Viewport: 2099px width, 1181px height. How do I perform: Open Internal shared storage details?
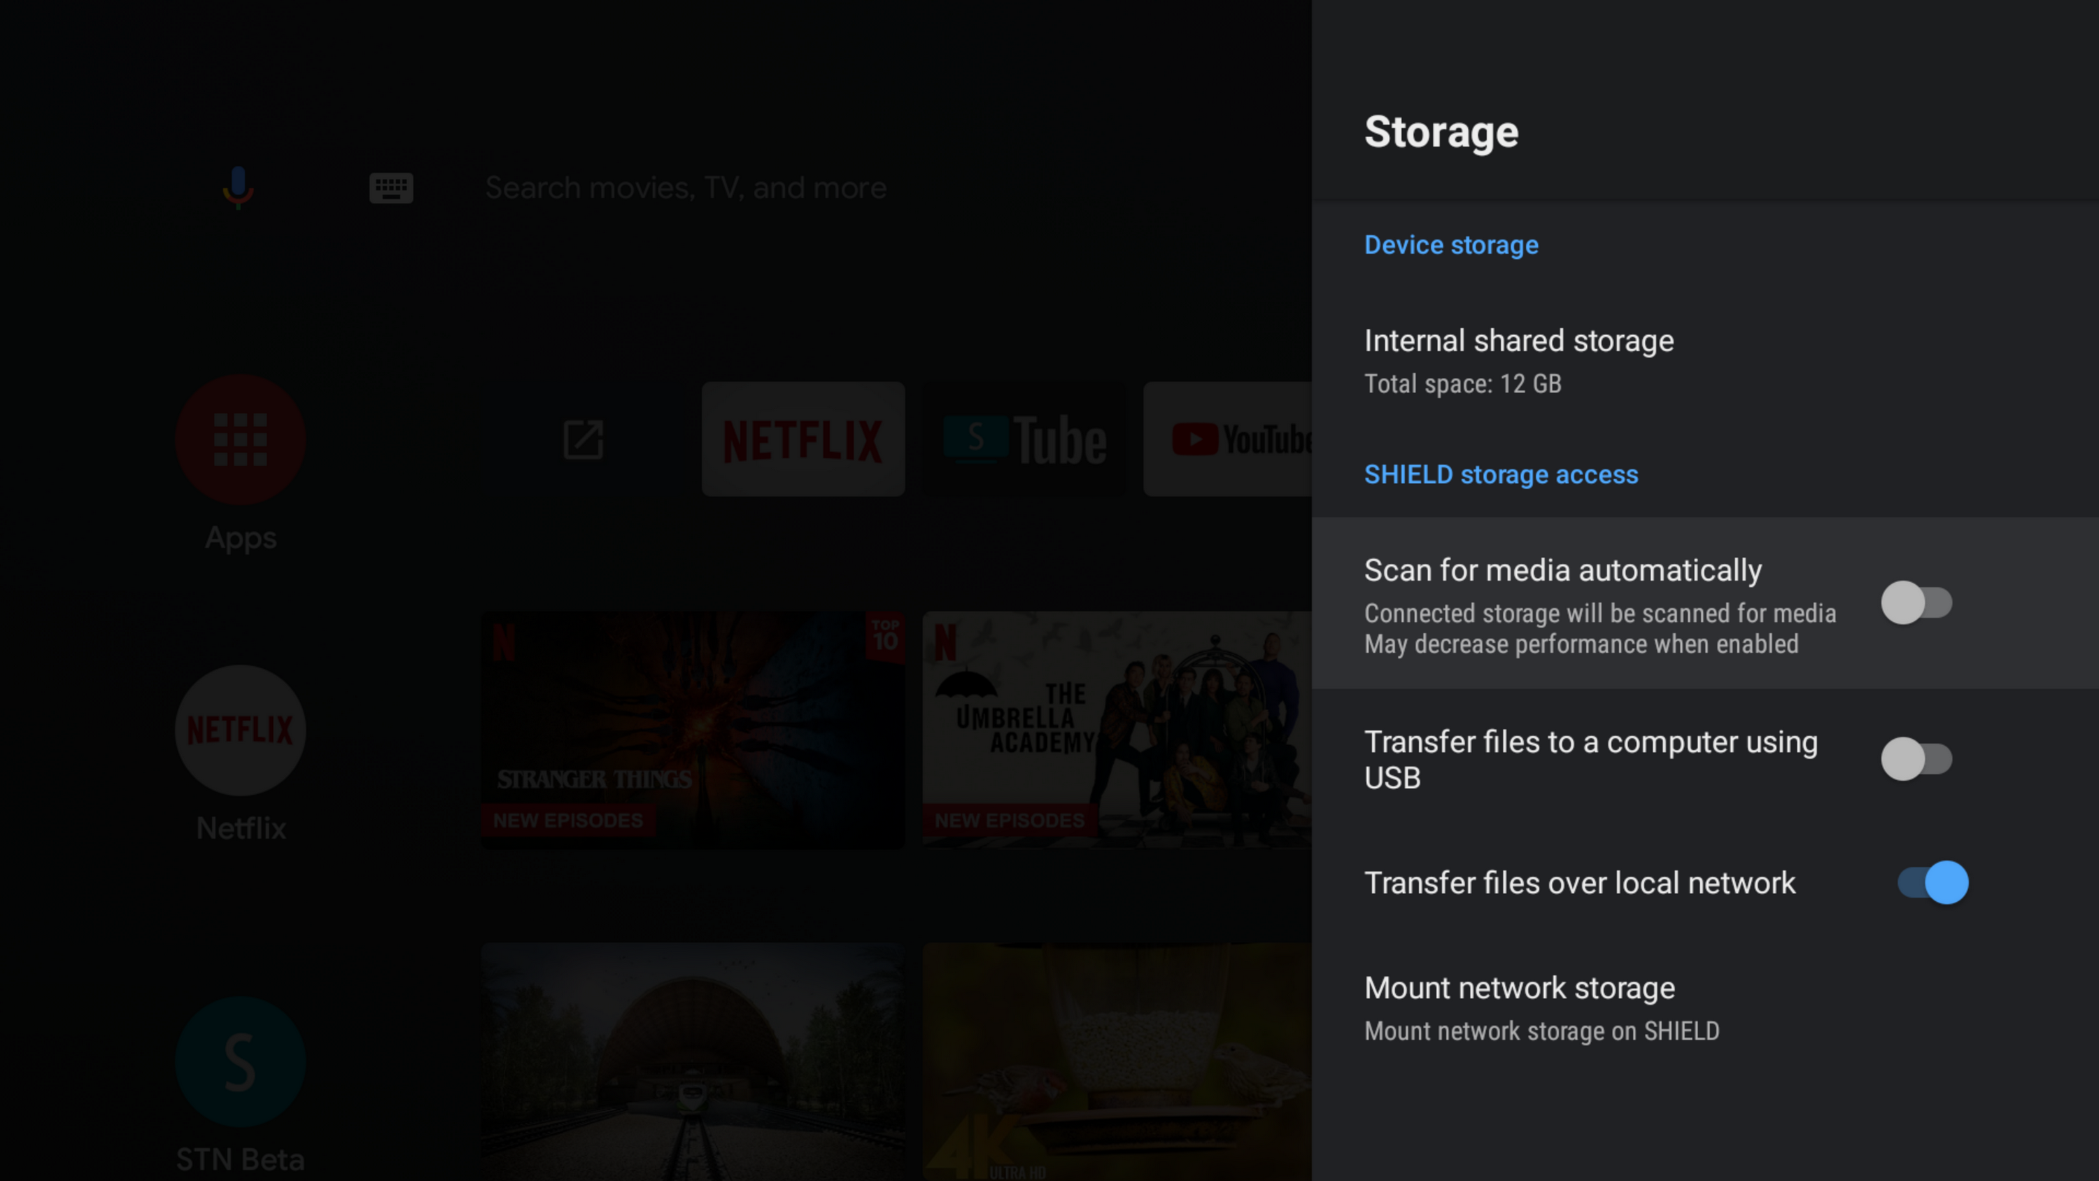1704,360
